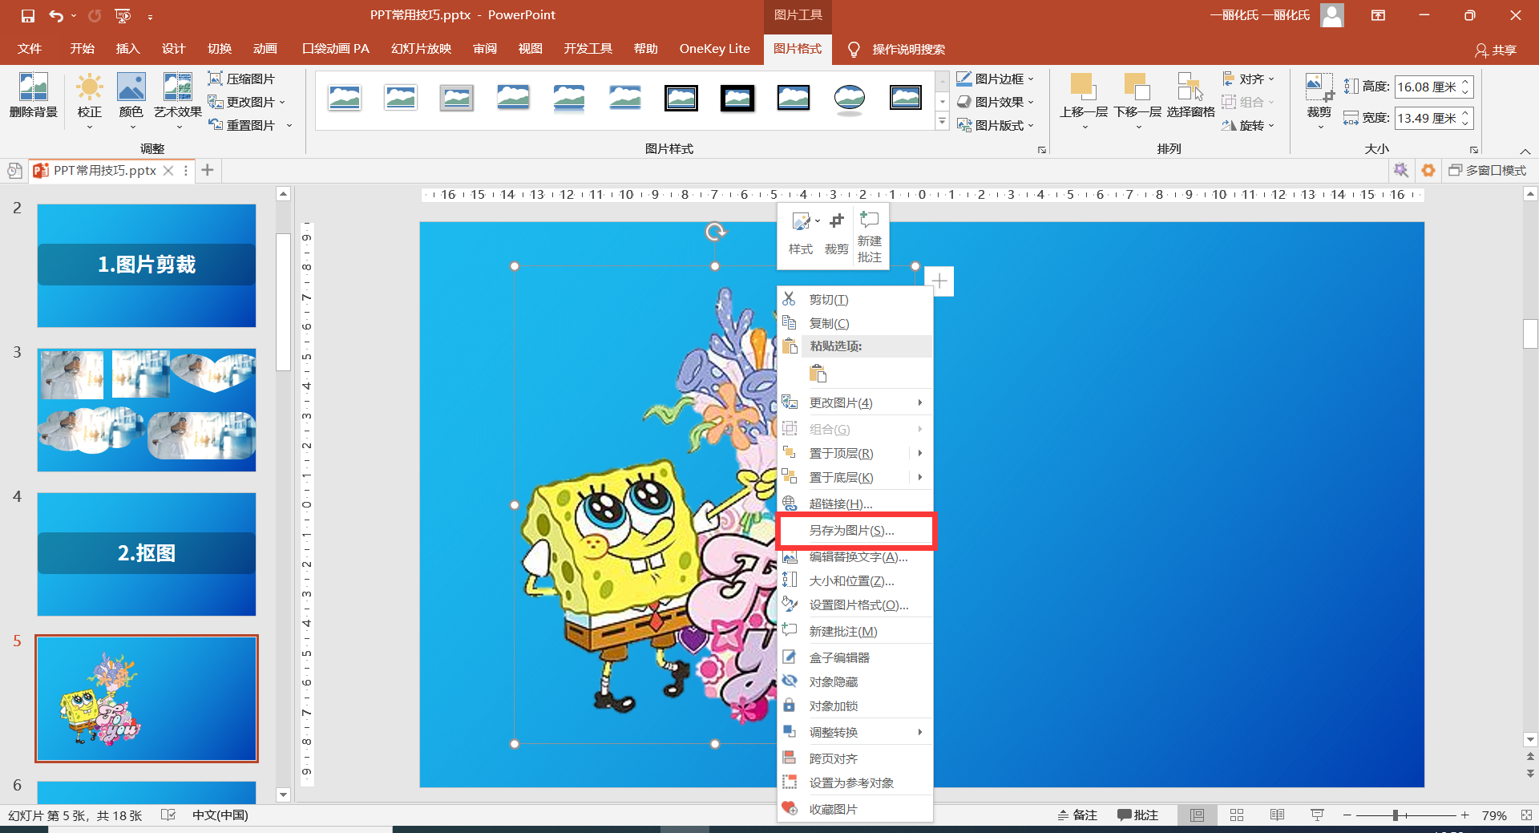Viewport: 1539px width, 833px height.
Task: Click the Save icon in quick access
Action: point(28,15)
